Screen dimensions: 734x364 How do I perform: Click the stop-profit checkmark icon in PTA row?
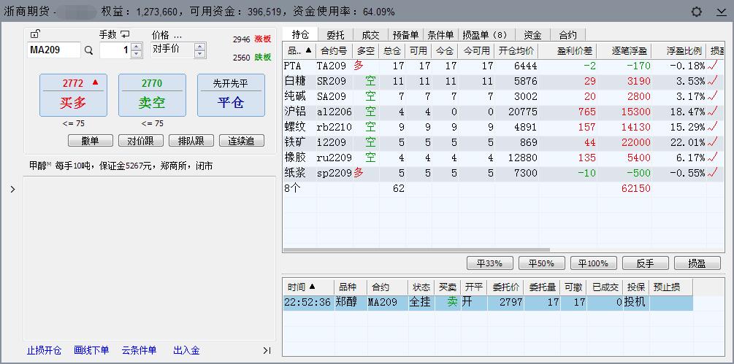coord(713,66)
